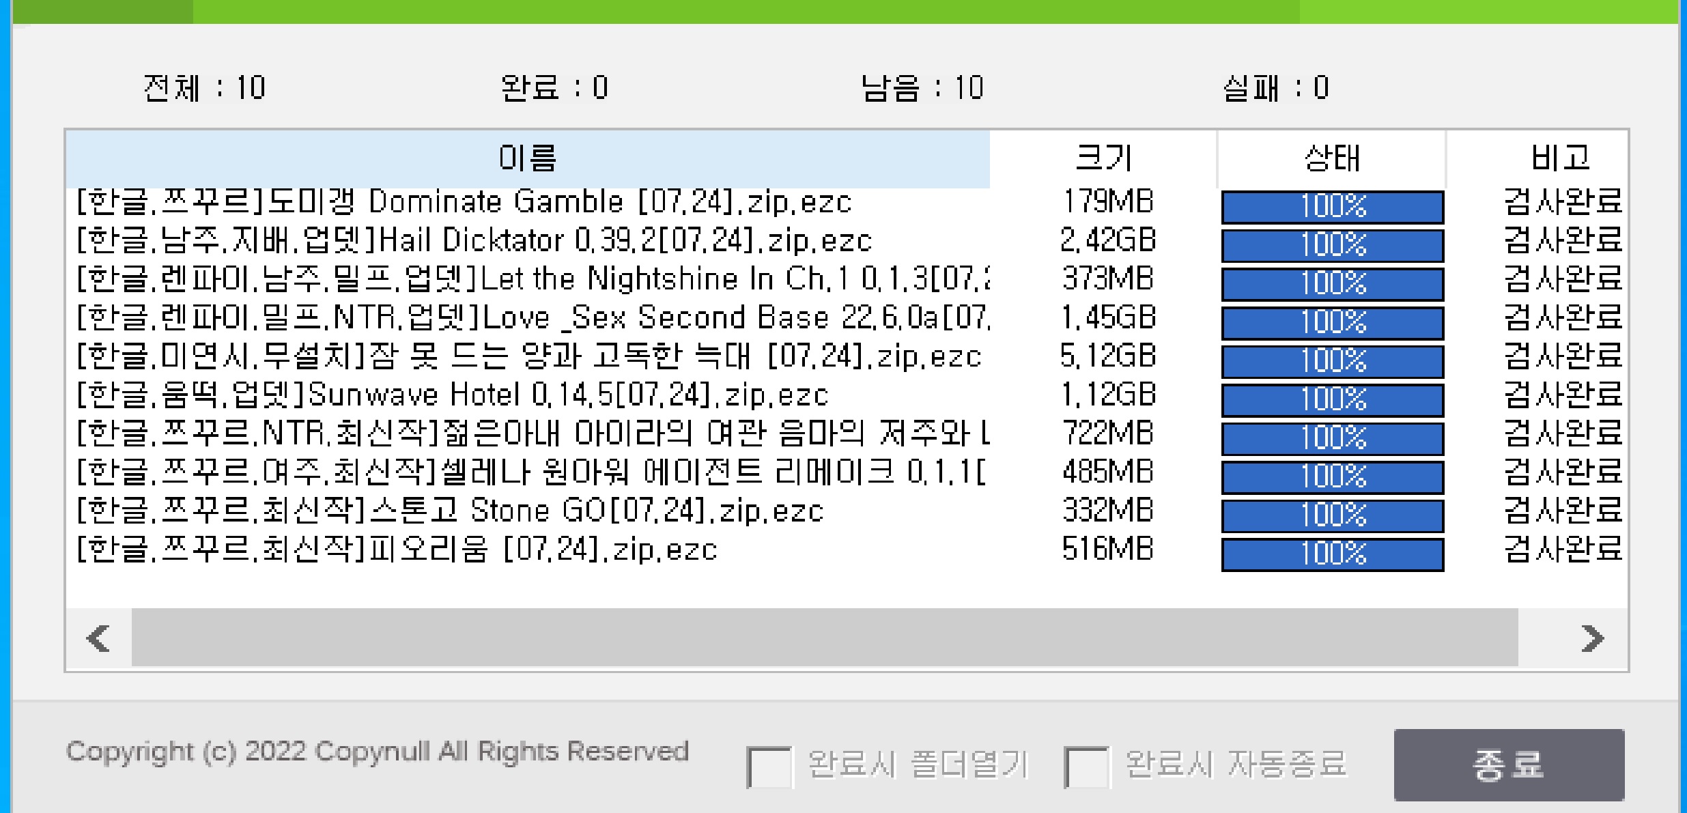Screen dimensions: 1687x813
Task: Click progress bar of 179MB file
Action: point(1332,207)
